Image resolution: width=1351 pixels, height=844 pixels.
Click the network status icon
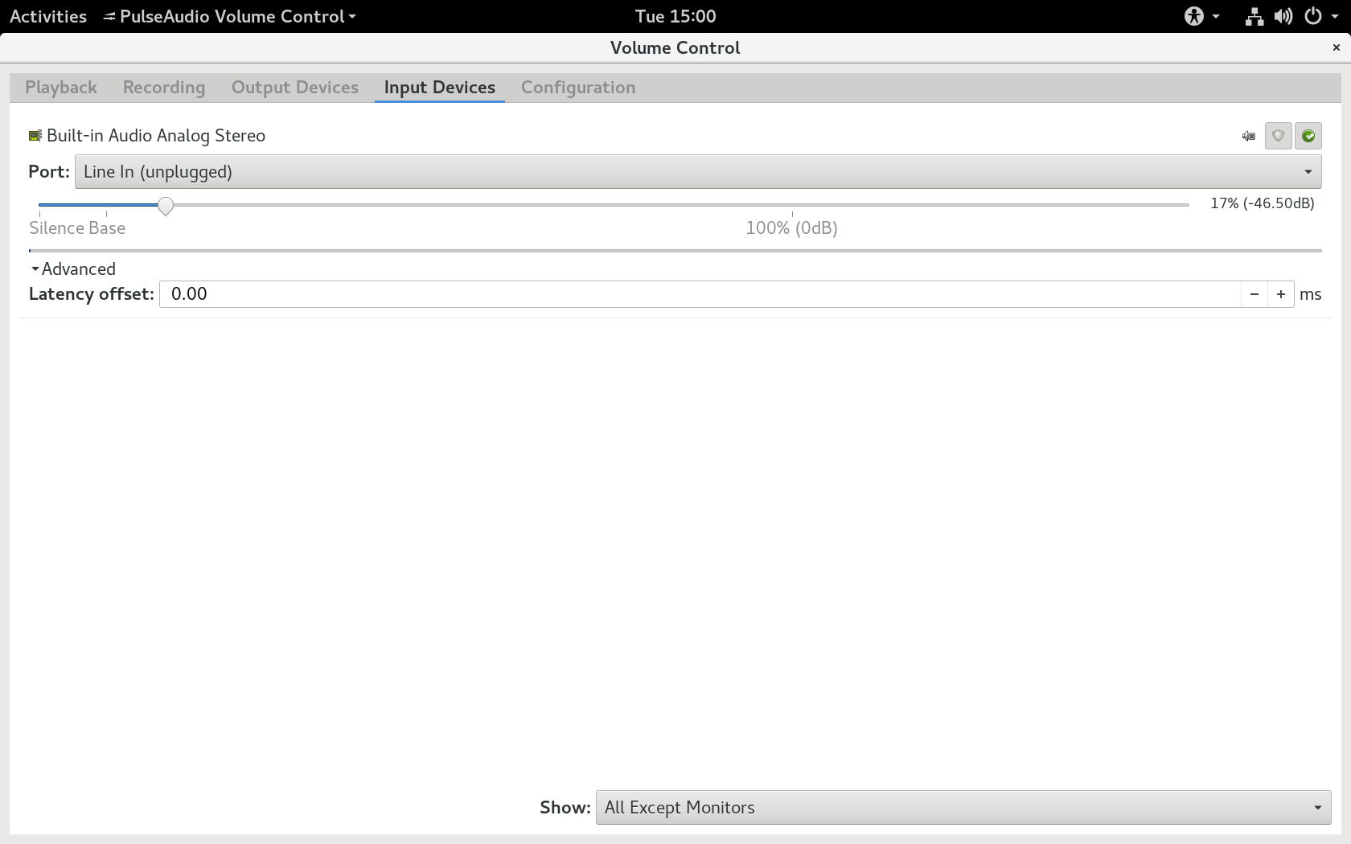coord(1254,16)
